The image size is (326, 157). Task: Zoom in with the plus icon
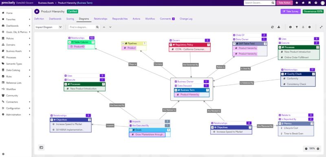[x=318, y=148]
